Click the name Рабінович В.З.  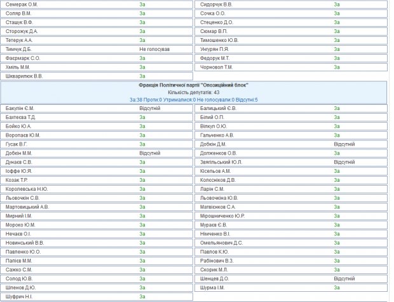pos(217,260)
